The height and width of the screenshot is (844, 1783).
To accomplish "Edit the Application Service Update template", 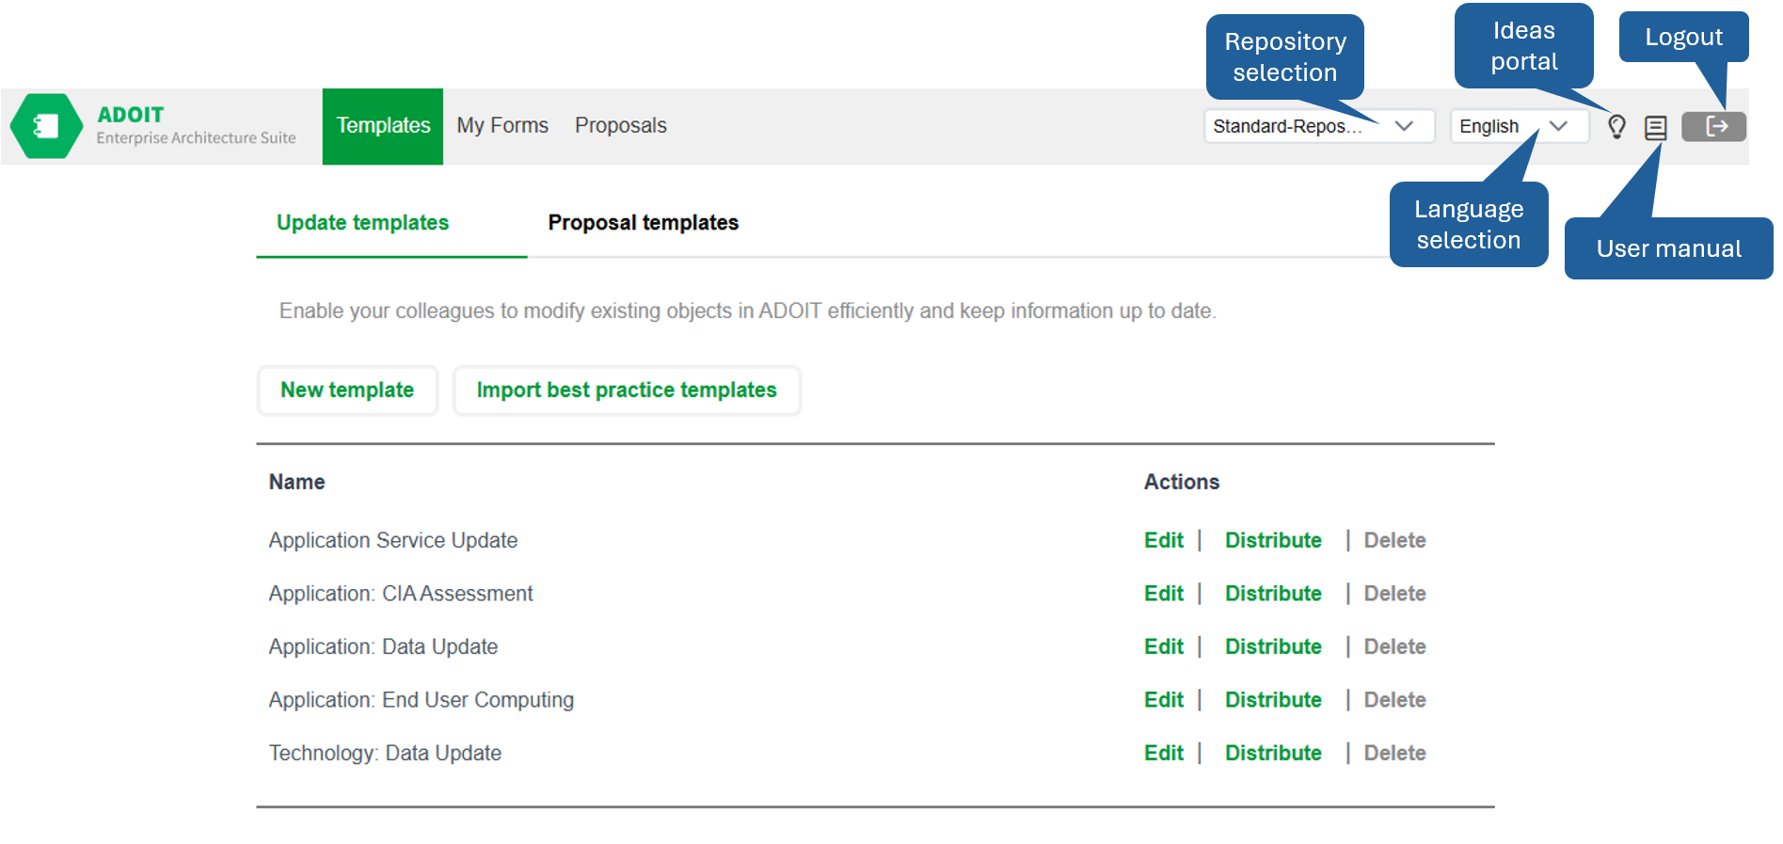I will [x=1163, y=541].
